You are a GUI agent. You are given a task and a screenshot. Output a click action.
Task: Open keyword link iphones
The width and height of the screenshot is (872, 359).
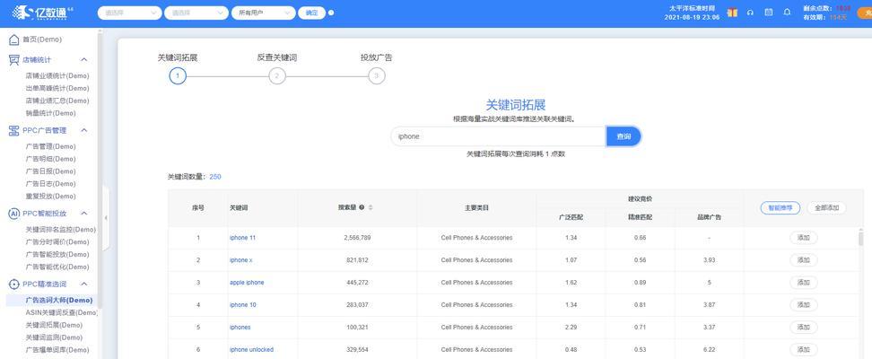240,328
